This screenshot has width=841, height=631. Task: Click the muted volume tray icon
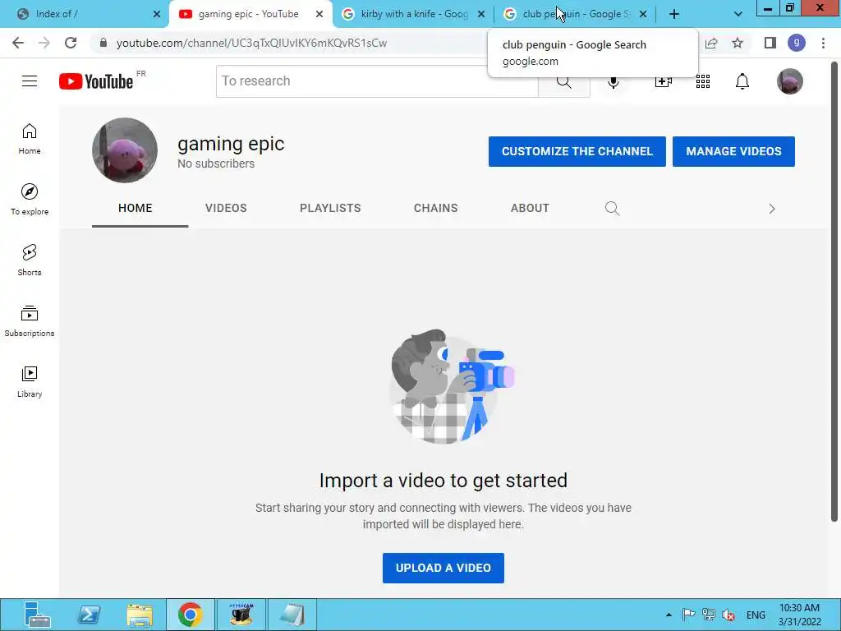pos(728,615)
